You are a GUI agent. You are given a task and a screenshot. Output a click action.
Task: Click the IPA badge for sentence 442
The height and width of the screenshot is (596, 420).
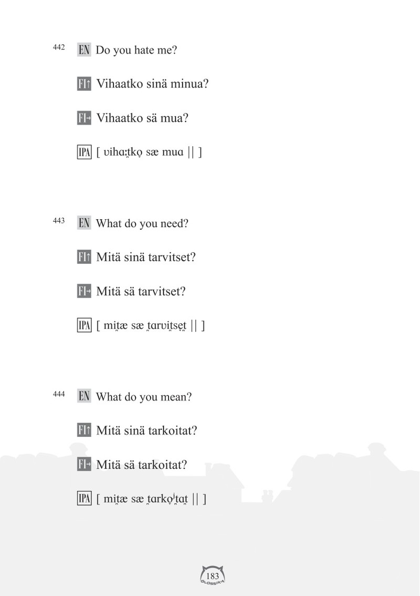click(85, 152)
